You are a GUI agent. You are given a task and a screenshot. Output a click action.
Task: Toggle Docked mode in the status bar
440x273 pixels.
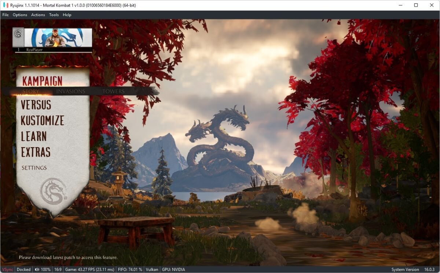coord(24,269)
